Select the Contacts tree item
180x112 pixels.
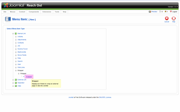21,43
